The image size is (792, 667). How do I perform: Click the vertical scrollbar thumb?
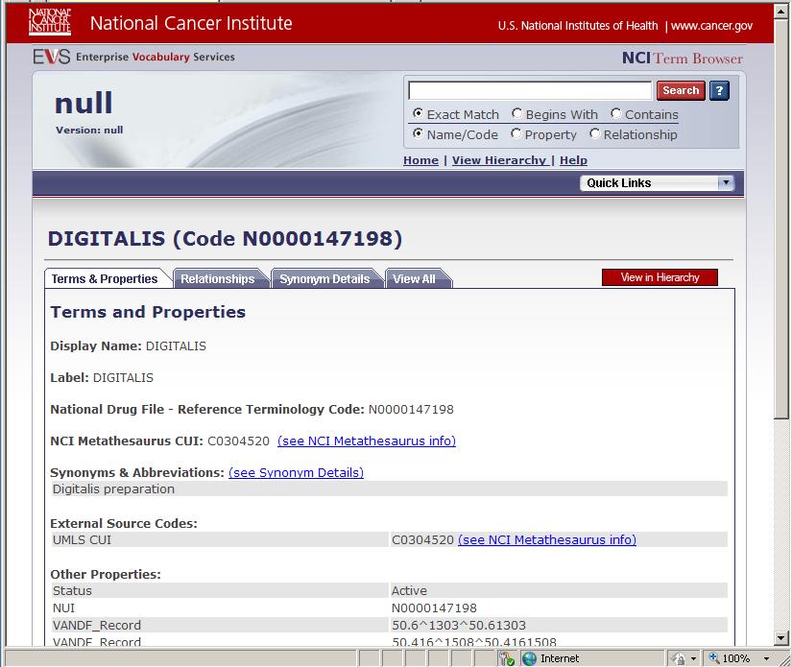(781, 219)
